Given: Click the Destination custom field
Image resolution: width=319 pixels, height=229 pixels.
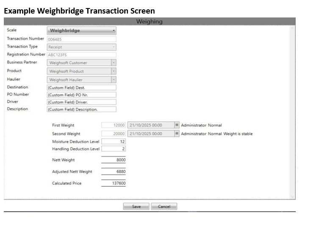Looking at the screenshot, I should [x=82, y=88].
